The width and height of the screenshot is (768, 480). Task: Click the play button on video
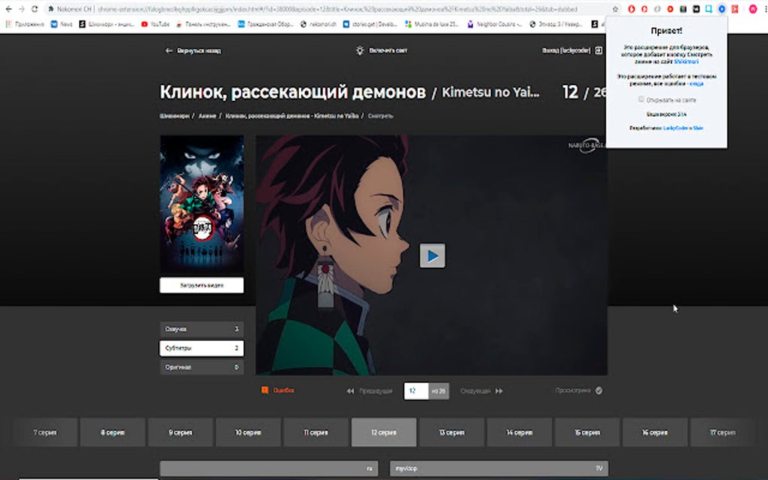tap(432, 255)
